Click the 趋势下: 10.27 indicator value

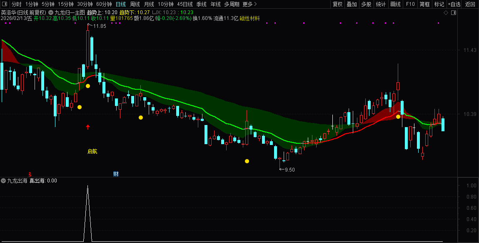point(135,12)
